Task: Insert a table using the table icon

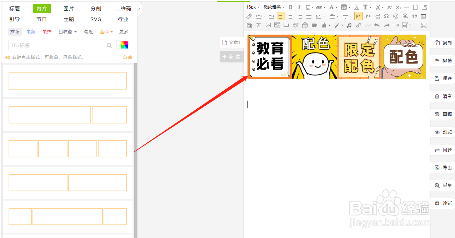Action: (x=423, y=16)
